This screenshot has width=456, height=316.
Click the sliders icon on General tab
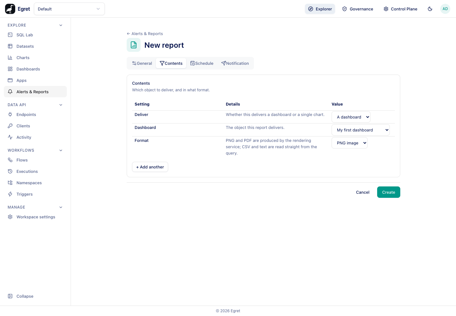[134, 63]
